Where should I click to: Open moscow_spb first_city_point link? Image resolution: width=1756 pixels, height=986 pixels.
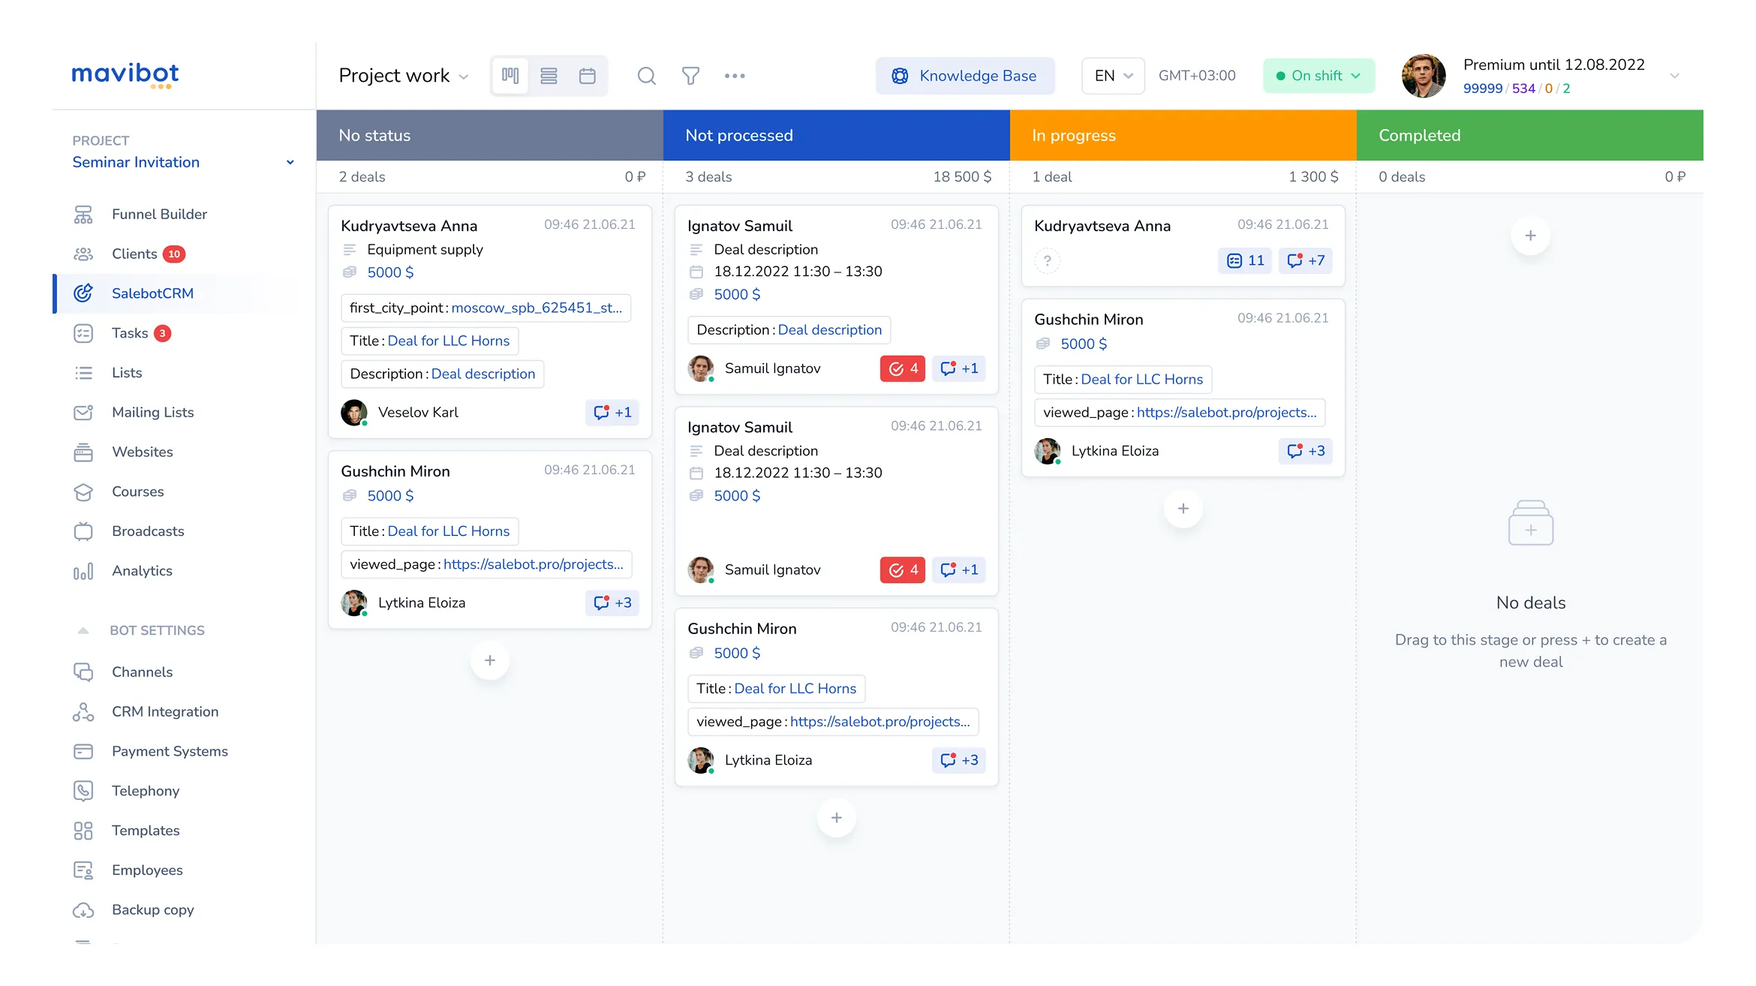(536, 308)
